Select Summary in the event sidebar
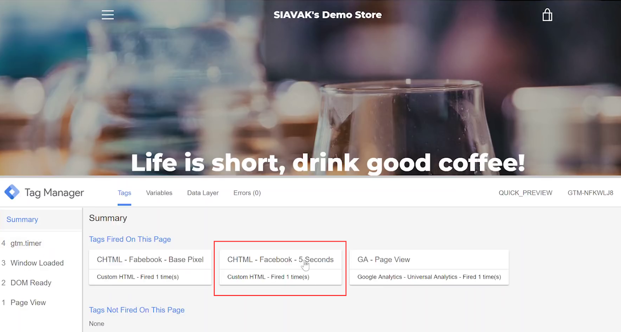The image size is (621, 332). (x=41, y=220)
